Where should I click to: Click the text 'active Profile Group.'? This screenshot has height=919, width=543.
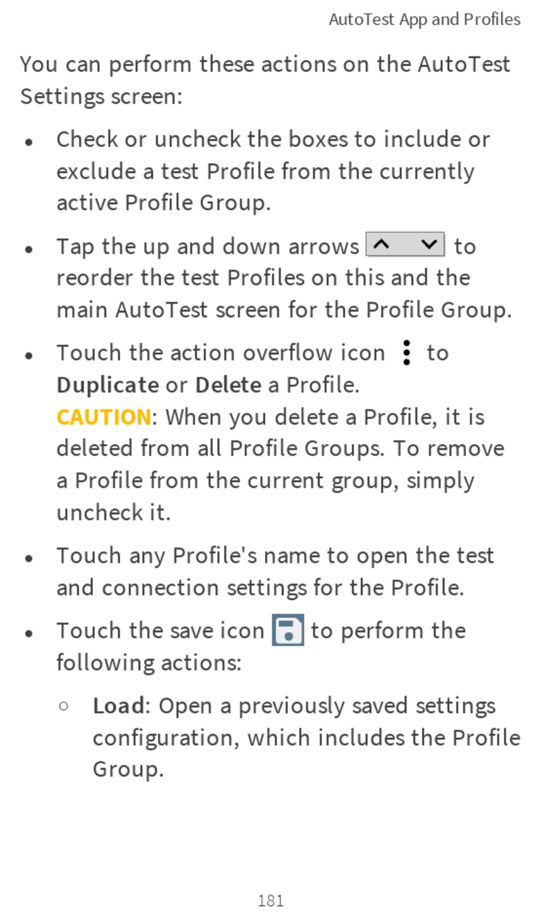click(163, 203)
